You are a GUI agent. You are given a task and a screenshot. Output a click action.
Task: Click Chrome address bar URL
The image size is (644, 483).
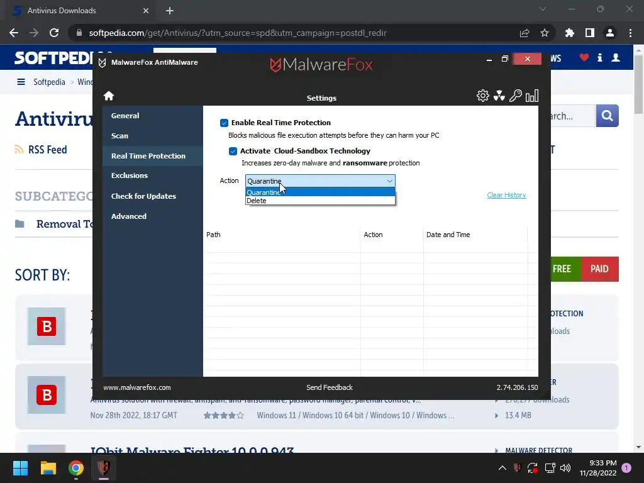[x=238, y=33]
